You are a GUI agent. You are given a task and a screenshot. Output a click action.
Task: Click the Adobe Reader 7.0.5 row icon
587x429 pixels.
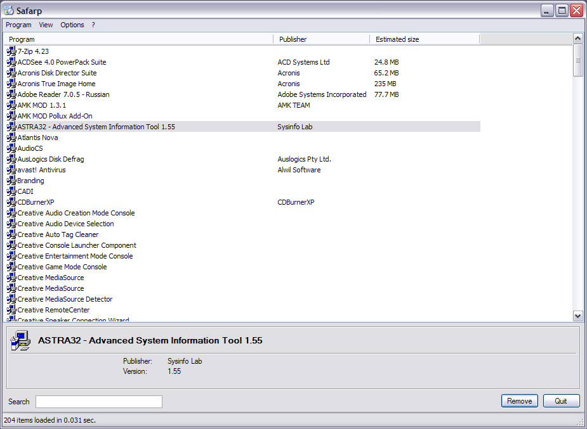tap(11, 94)
